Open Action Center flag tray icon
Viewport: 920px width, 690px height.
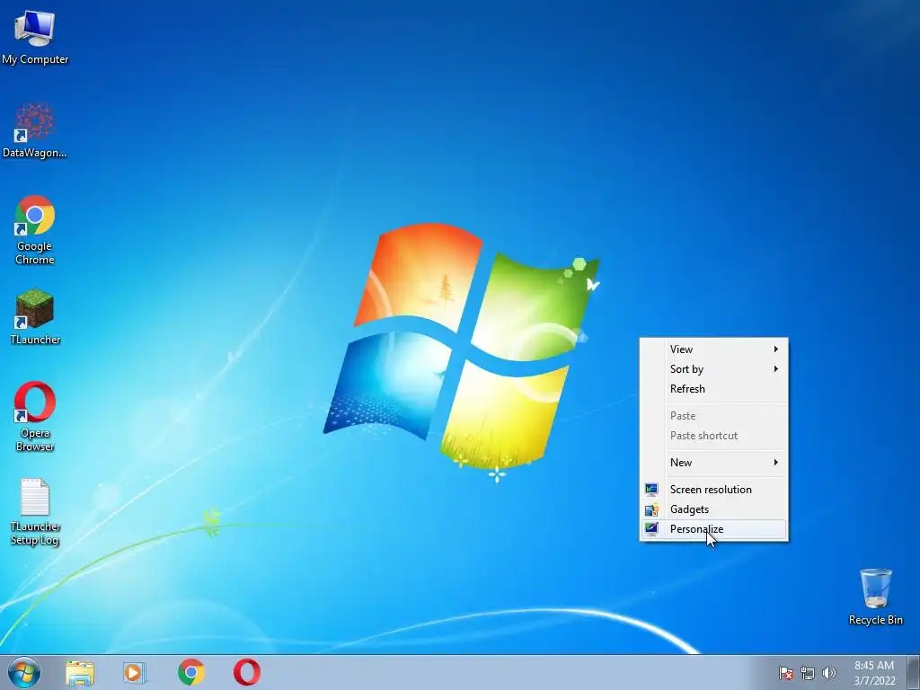tap(786, 673)
